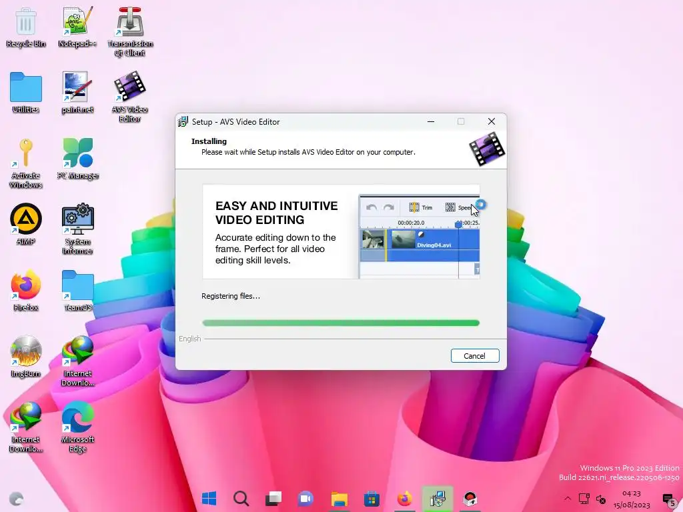
Task: Click the taskbar Search magnifier
Action: [241, 499]
